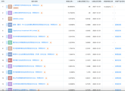Click the Capricornus 'Capr' logo avatar
Image resolution: width=125 pixels, height=91 pixels.
tap(10, 31)
